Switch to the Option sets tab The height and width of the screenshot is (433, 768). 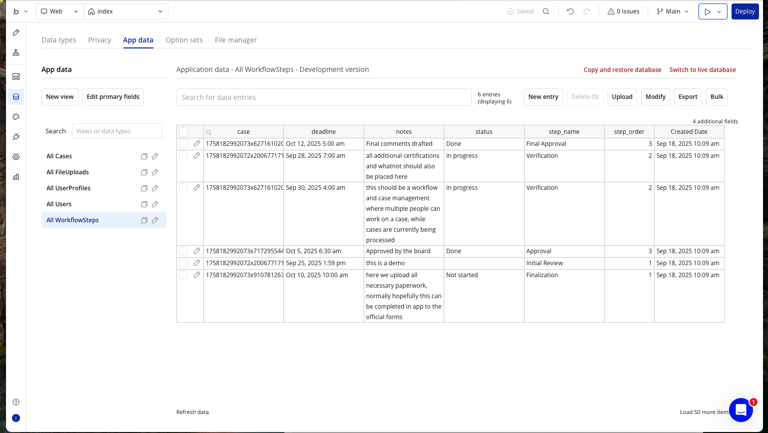pyautogui.click(x=184, y=40)
